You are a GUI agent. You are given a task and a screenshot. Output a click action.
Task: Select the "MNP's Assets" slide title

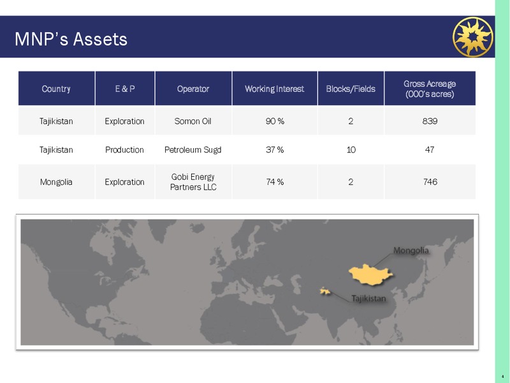[x=71, y=39]
